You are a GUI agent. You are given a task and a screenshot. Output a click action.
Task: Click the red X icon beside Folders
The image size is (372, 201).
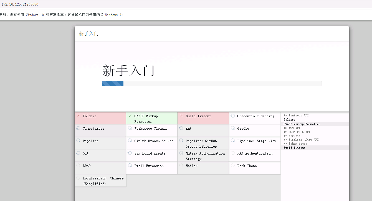78,116
